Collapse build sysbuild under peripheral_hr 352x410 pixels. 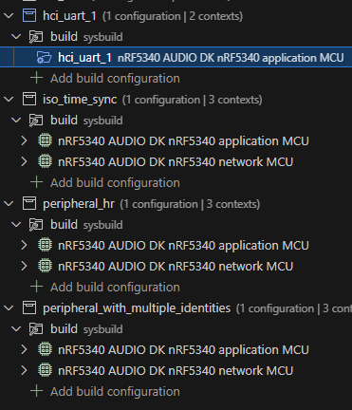[16, 225]
